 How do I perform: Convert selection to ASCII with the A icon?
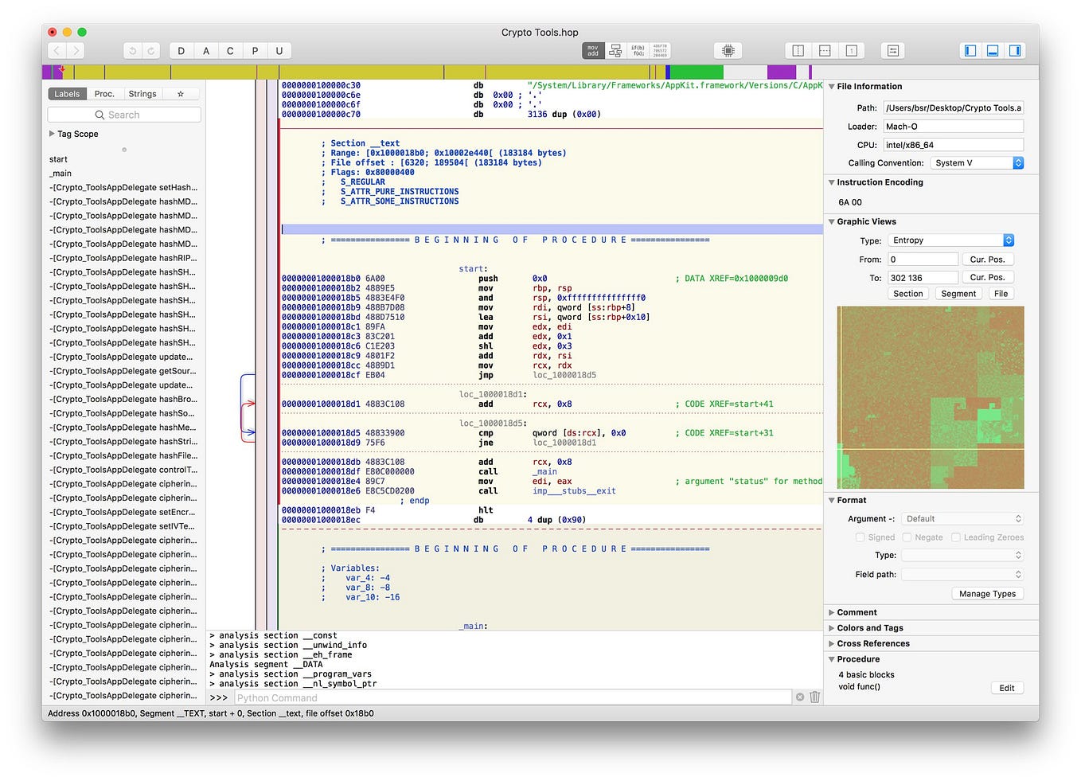point(206,50)
